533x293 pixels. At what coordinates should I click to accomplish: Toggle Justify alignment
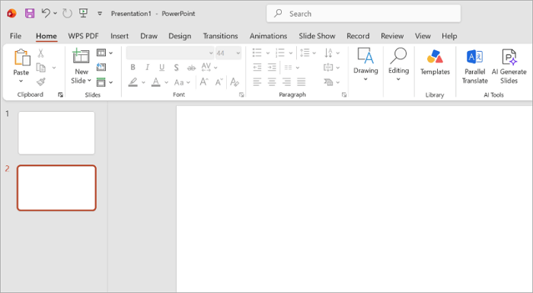(302, 81)
